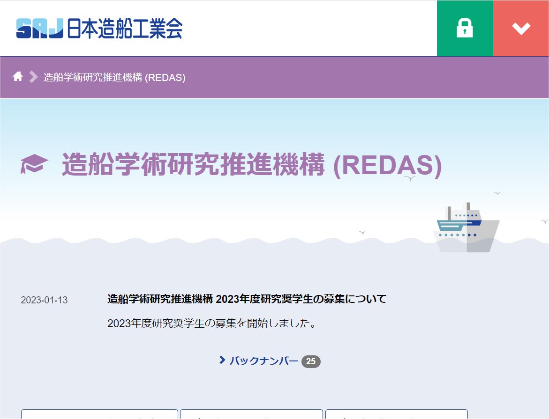
Task: Click the 25 count badge
Action: coord(311,361)
